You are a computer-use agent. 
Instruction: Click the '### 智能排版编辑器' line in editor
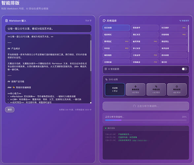tap(19, 87)
